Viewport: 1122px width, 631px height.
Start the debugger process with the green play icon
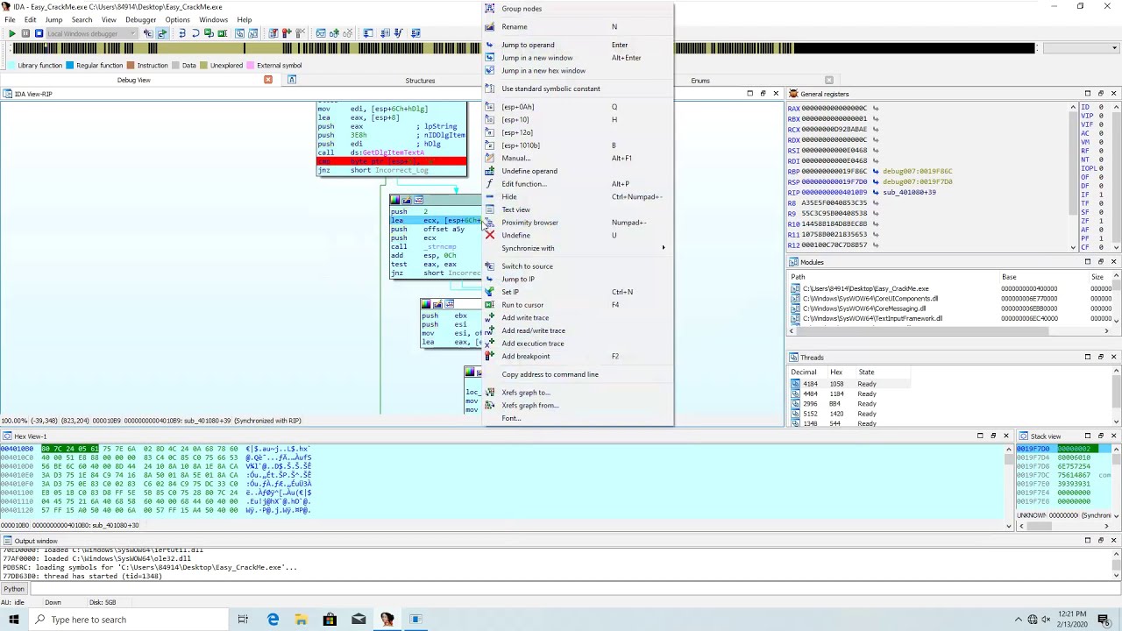tap(11, 33)
